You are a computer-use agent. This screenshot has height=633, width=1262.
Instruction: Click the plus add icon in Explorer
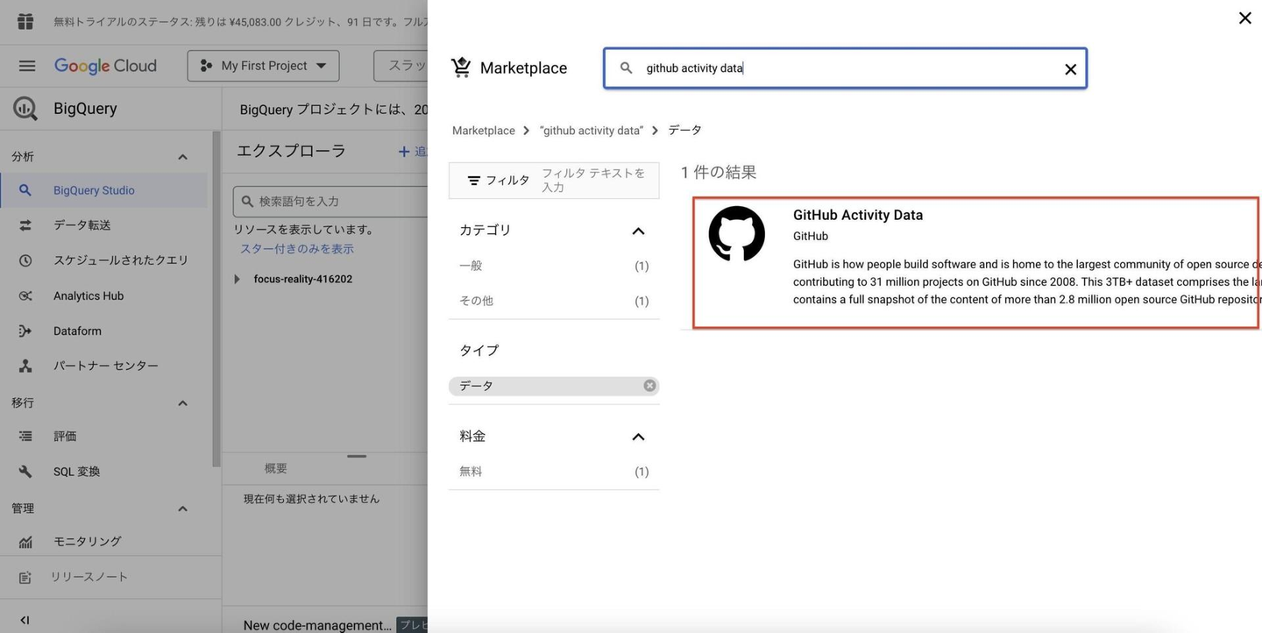[x=404, y=152]
